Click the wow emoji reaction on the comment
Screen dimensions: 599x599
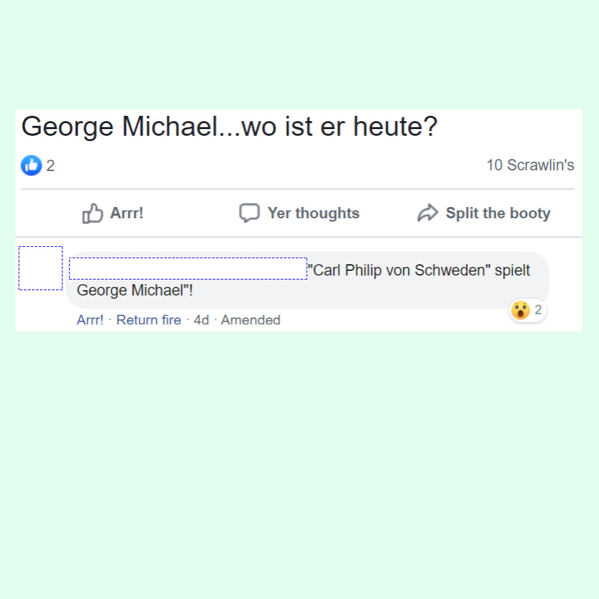click(x=520, y=309)
